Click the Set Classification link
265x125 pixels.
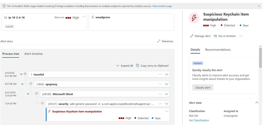199,120
